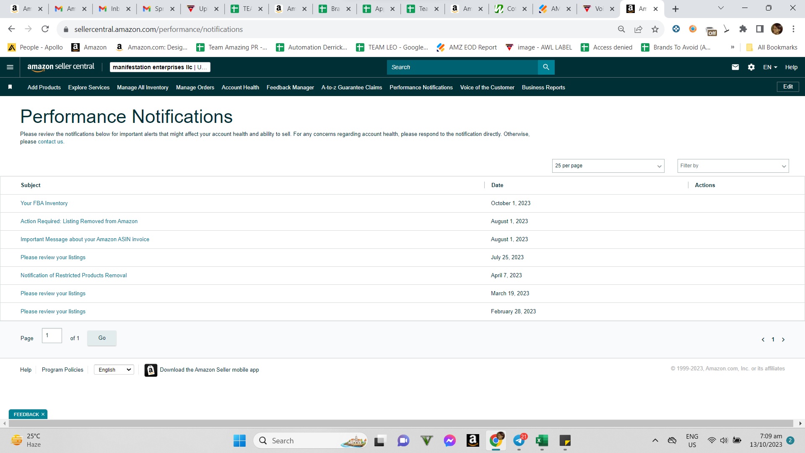Open the Chrome extensions puzzle icon

pos(743,29)
